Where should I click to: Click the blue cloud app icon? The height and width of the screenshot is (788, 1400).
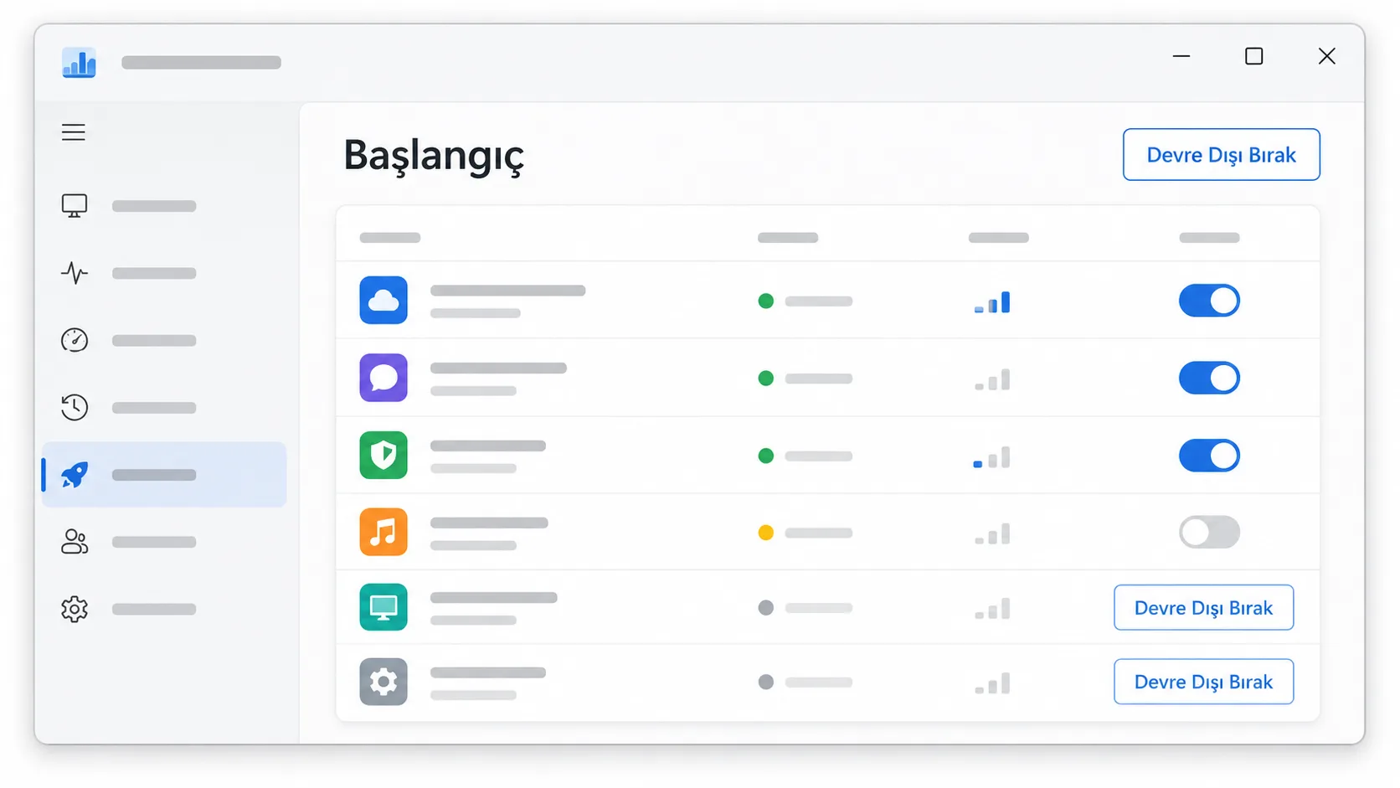[383, 300]
